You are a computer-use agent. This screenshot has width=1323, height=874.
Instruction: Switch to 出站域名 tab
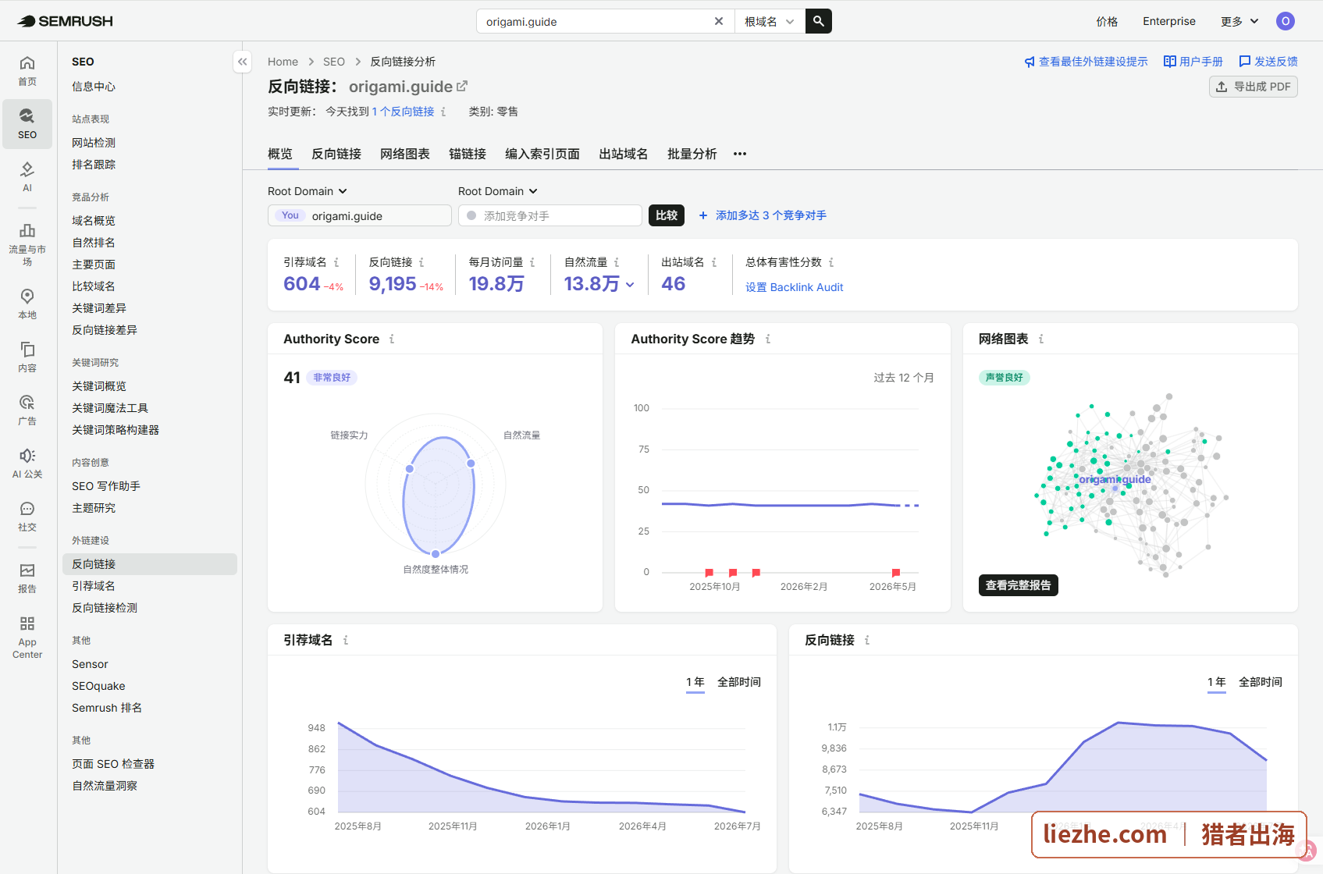coord(624,154)
